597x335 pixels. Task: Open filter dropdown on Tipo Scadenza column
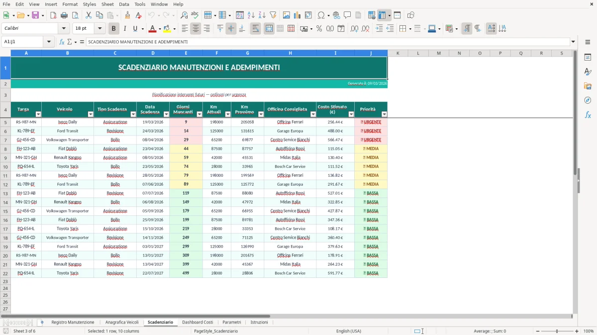133,114
